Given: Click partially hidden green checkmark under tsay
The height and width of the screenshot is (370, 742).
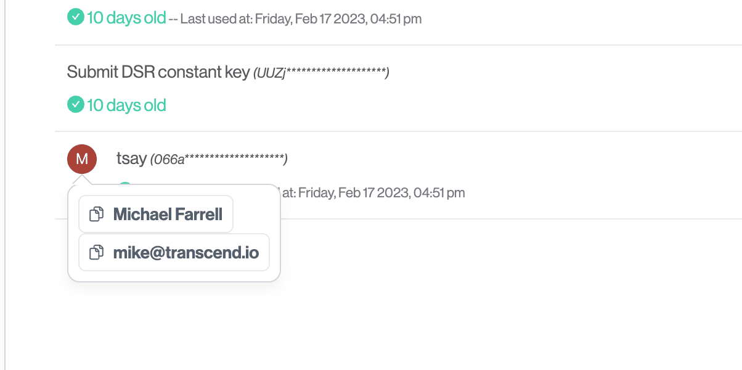Looking at the screenshot, I should (125, 184).
